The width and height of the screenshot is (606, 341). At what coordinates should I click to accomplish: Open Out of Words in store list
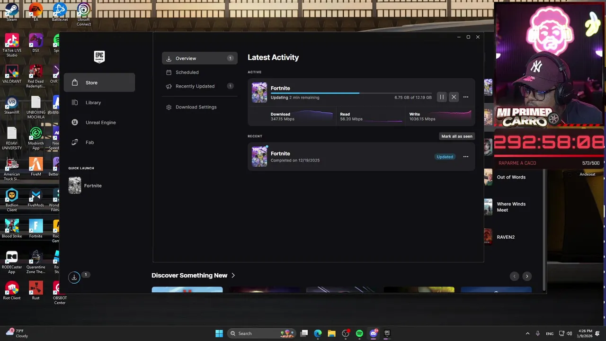pos(512,177)
